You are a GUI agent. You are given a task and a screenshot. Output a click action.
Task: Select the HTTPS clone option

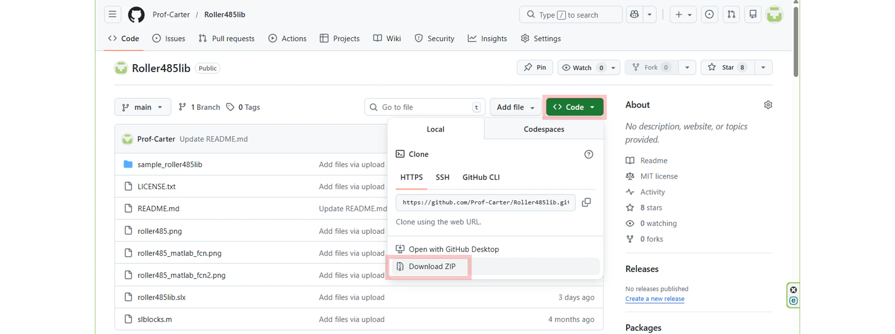[411, 177]
